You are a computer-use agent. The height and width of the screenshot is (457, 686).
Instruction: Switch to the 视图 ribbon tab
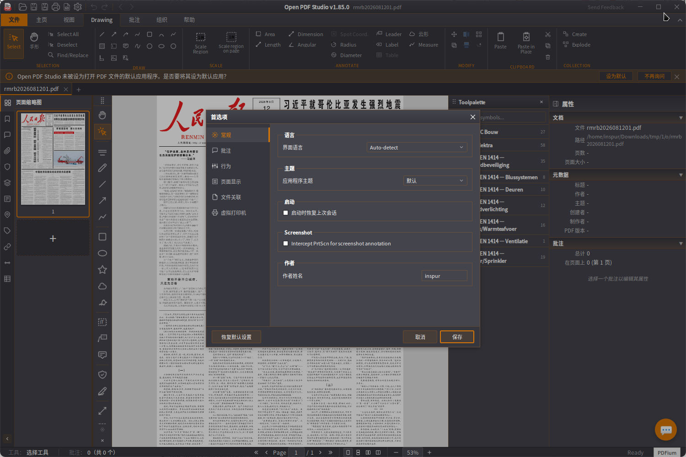coord(69,20)
